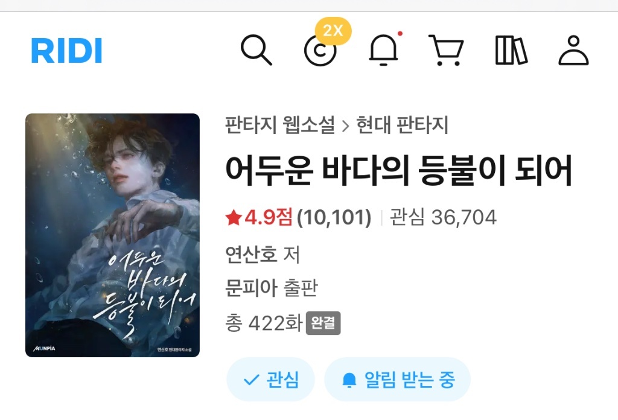Open the 현대 판타지 subcategory breadcrumb
The height and width of the screenshot is (420, 618).
tap(402, 125)
